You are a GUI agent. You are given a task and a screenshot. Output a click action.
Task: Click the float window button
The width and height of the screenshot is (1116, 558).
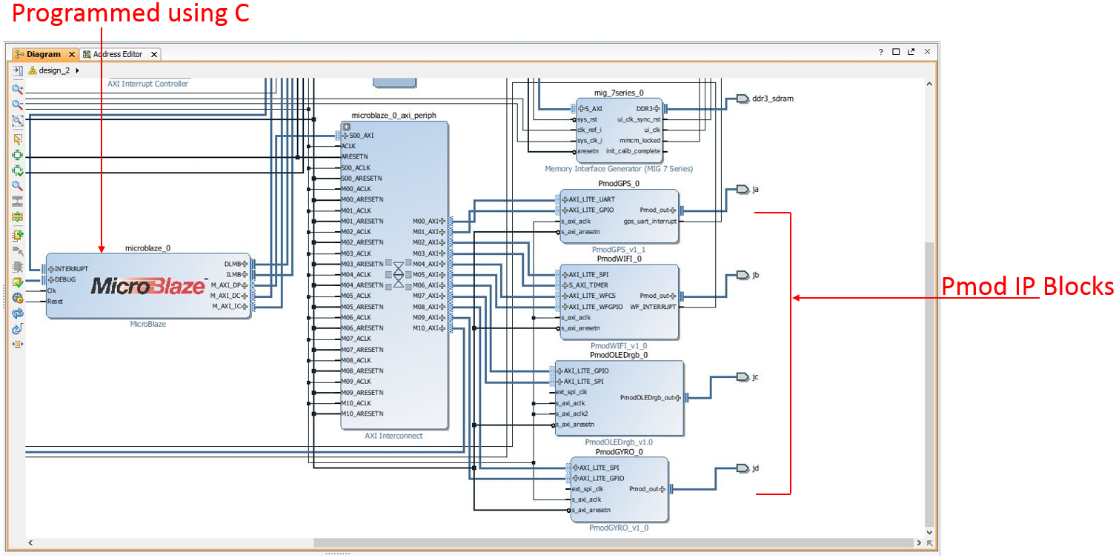click(911, 52)
